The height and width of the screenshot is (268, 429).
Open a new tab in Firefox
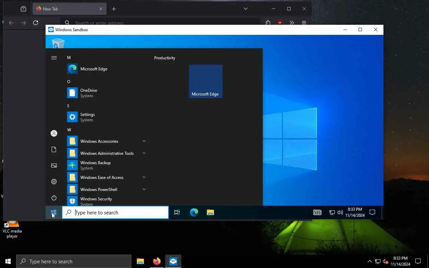click(114, 9)
